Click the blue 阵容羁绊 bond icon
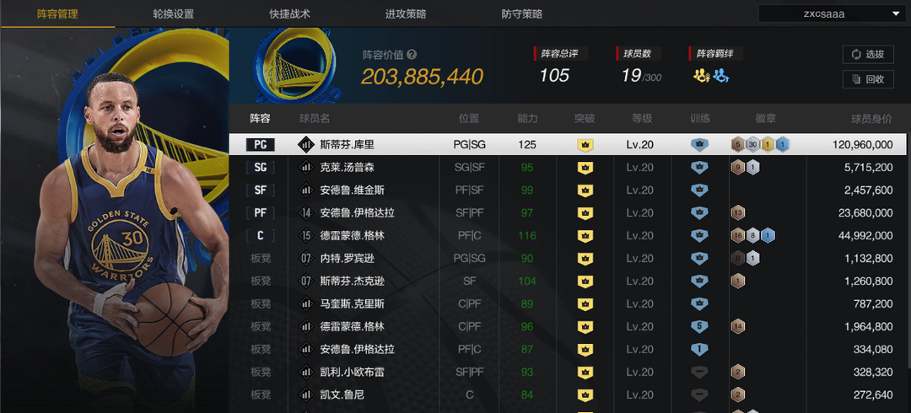This screenshot has height=413, width=911. [x=721, y=76]
